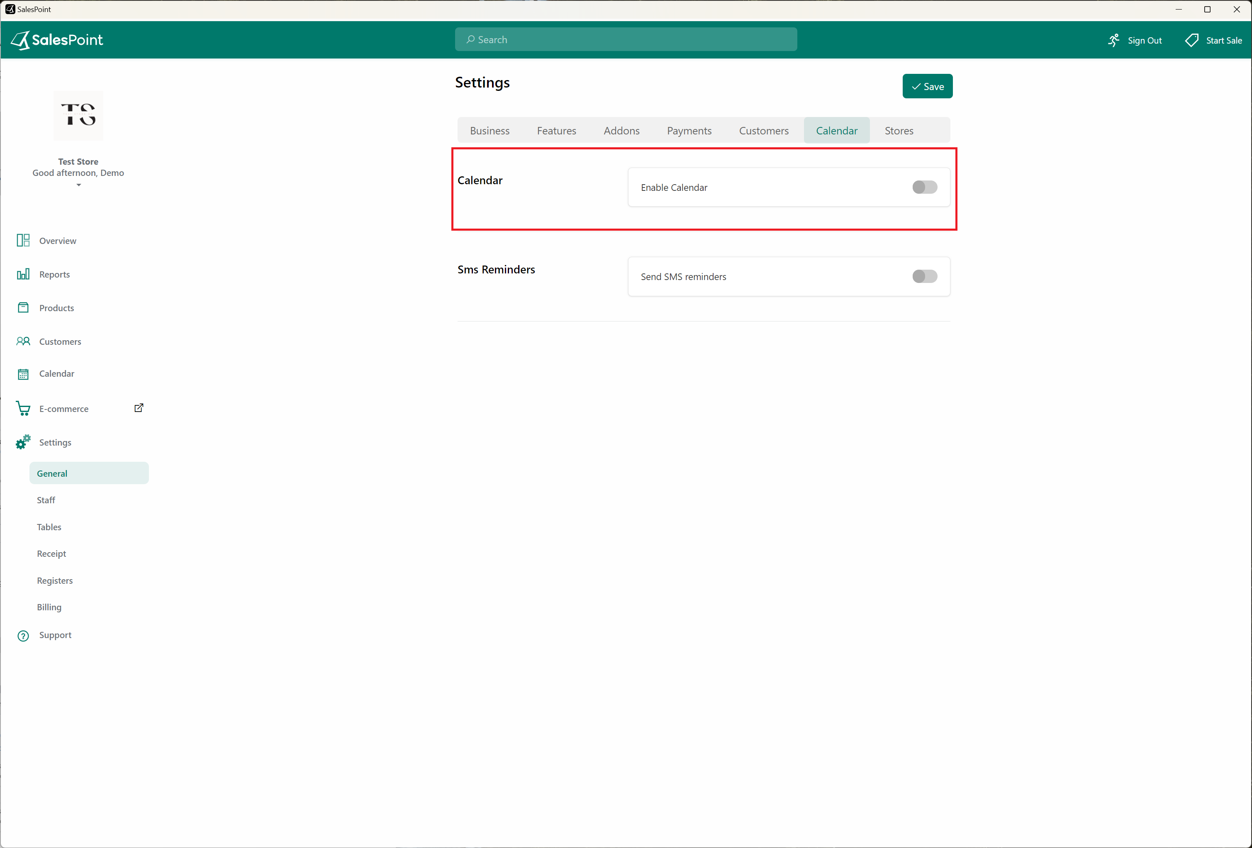Click the Products sidebar icon
Viewport: 1252px width, 848px height.
pos(24,307)
